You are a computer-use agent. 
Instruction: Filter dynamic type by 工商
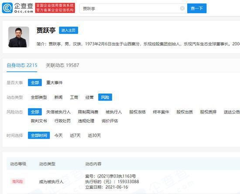point(74,97)
